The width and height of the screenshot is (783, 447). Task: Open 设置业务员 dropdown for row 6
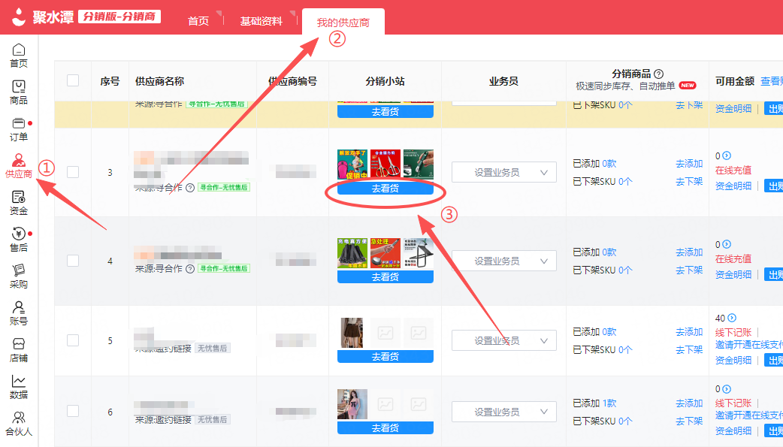coord(503,412)
